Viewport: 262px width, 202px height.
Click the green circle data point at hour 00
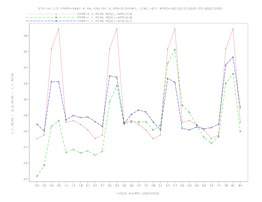click(x=37, y=176)
